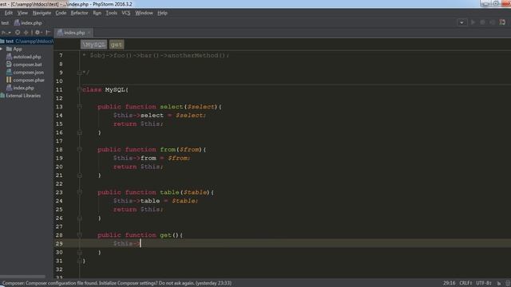
Task: Select index.php in project tree
Action: point(20,88)
